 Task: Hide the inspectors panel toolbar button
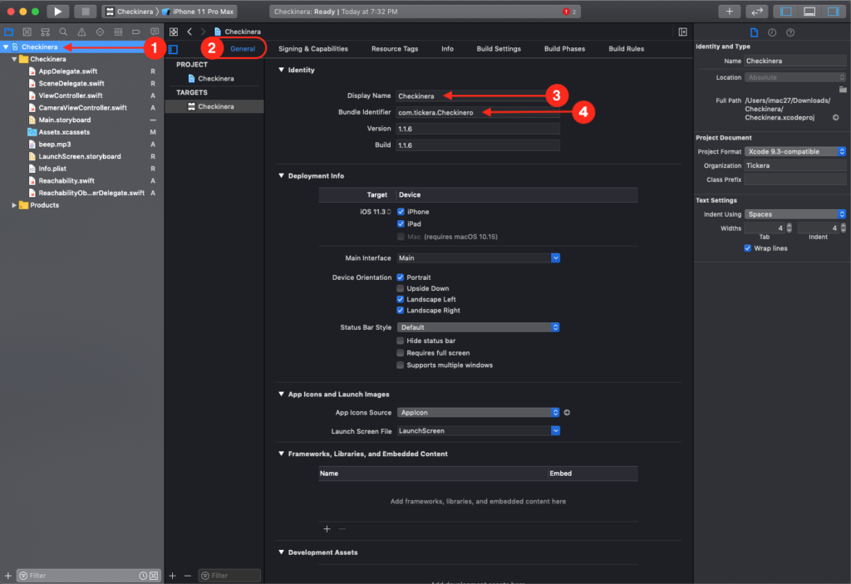coord(833,12)
